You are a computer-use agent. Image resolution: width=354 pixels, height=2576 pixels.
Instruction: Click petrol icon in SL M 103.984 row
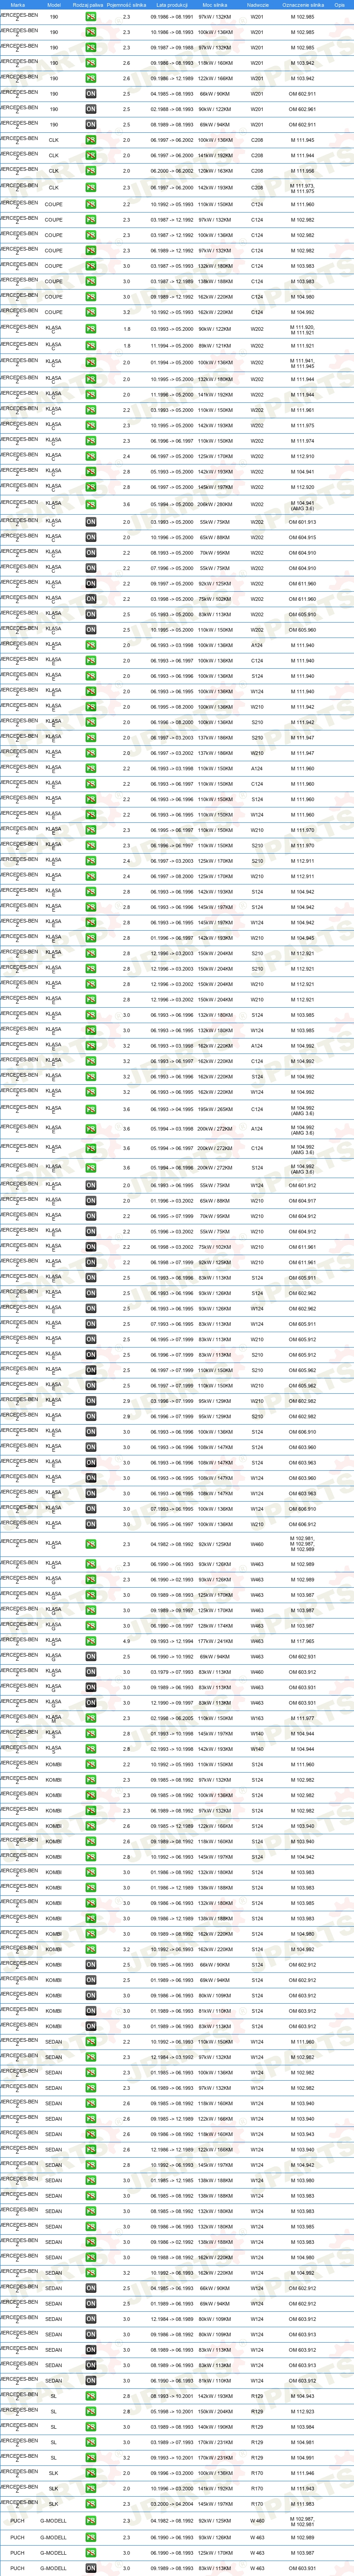(91, 2427)
